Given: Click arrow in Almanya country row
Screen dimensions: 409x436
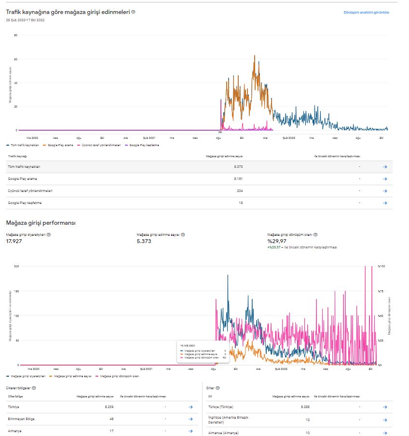Looking at the screenshot, I should (191, 431).
